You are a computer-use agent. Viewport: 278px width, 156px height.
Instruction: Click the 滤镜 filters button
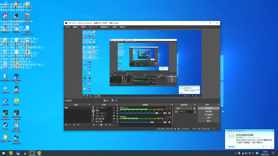coord(115,101)
